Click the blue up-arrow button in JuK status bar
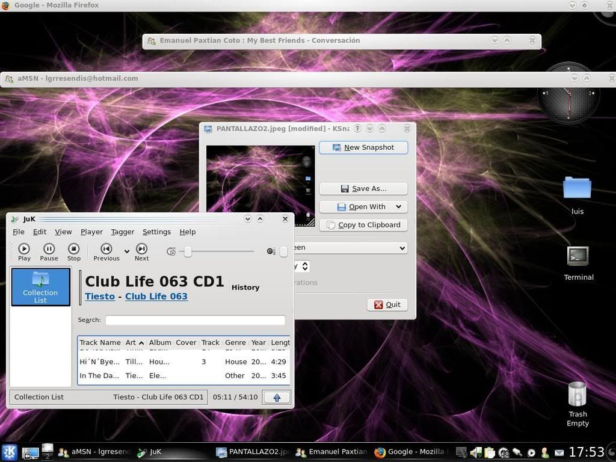 click(277, 398)
